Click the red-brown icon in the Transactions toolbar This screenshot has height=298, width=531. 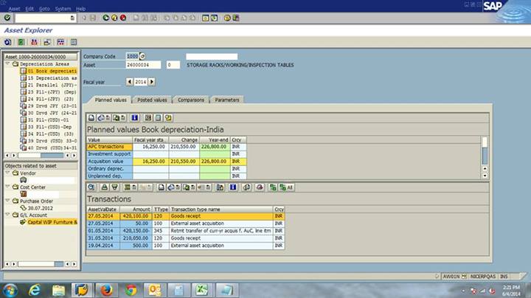pos(260,187)
